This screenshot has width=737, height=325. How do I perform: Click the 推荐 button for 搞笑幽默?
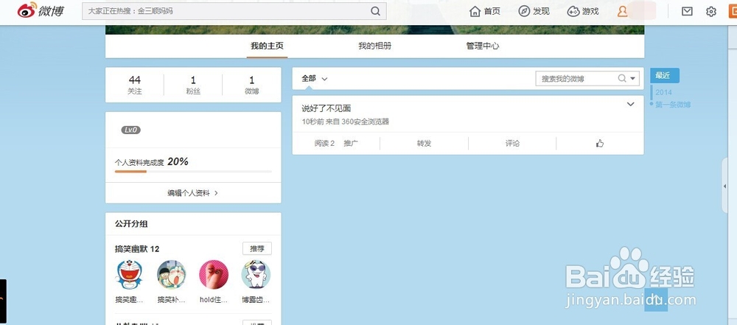(257, 248)
